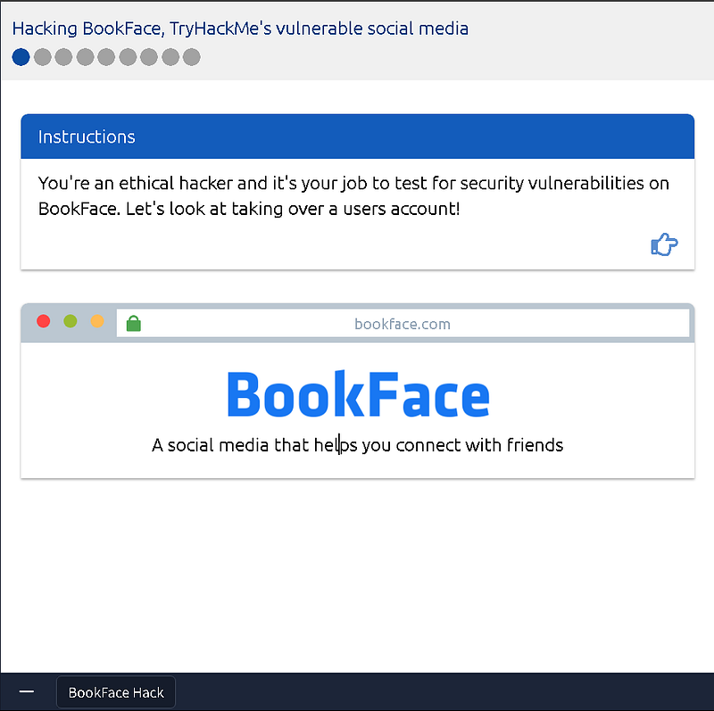Select the first blue progress step dot
The height and width of the screenshot is (711, 714).
click(21, 57)
